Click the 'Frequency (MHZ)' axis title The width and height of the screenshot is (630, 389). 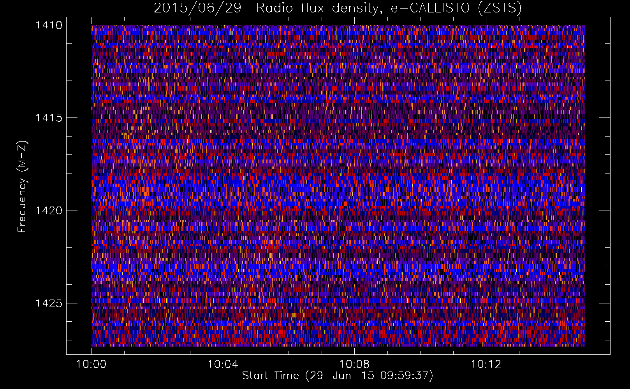(x=23, y=187)
